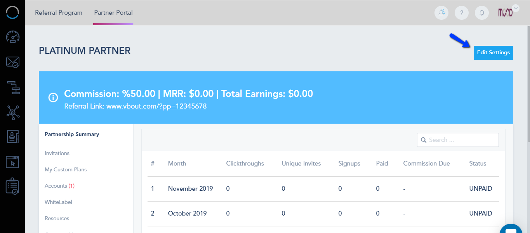
Task: Click the MOOD account logo
Action: (506, 12)
